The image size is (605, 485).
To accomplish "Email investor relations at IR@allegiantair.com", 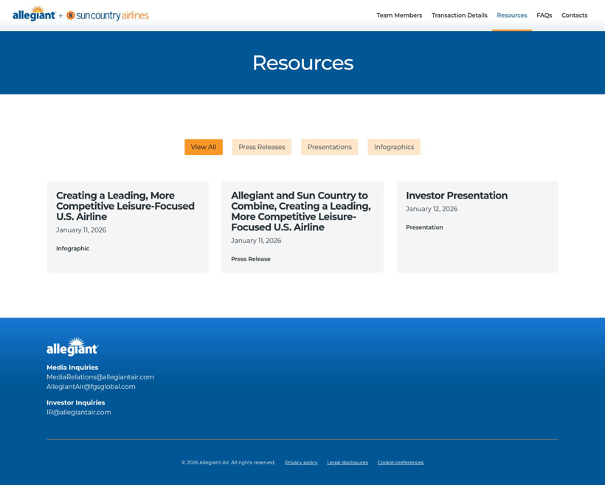I will click(x=79, y=413).
